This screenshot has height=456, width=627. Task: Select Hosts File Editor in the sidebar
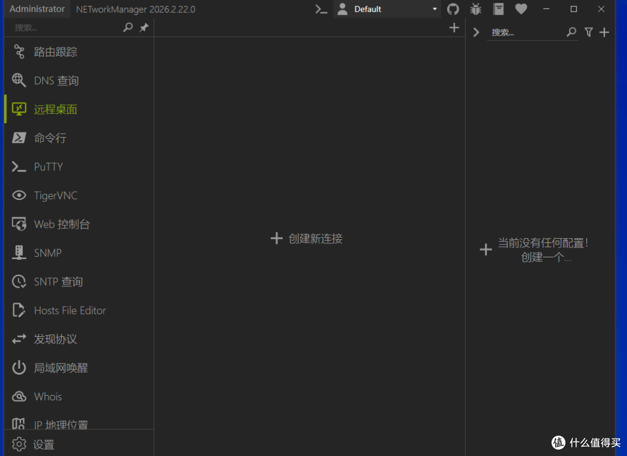(79, 310)
